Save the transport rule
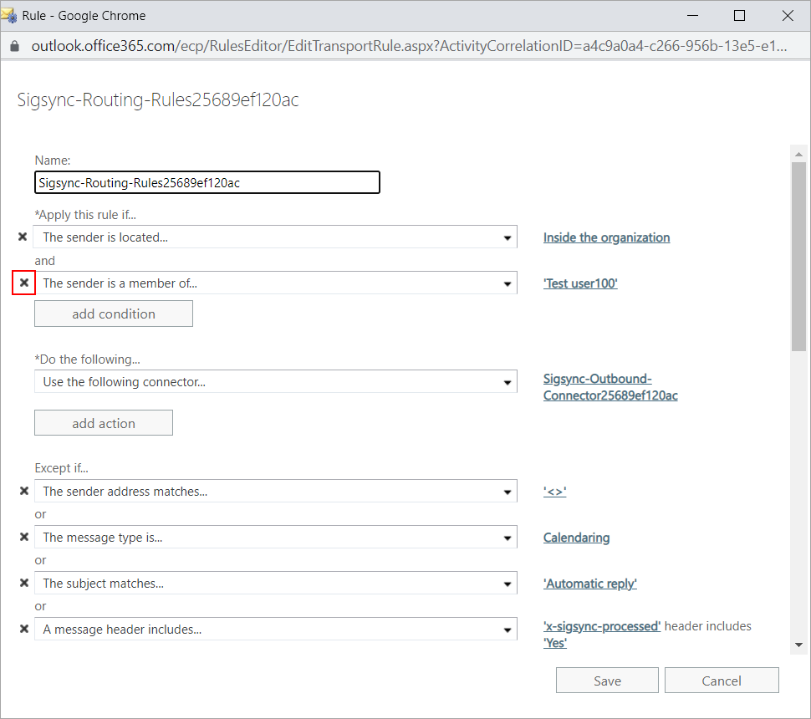Screen dimensions: 811x719 click(x=607, y=681)
